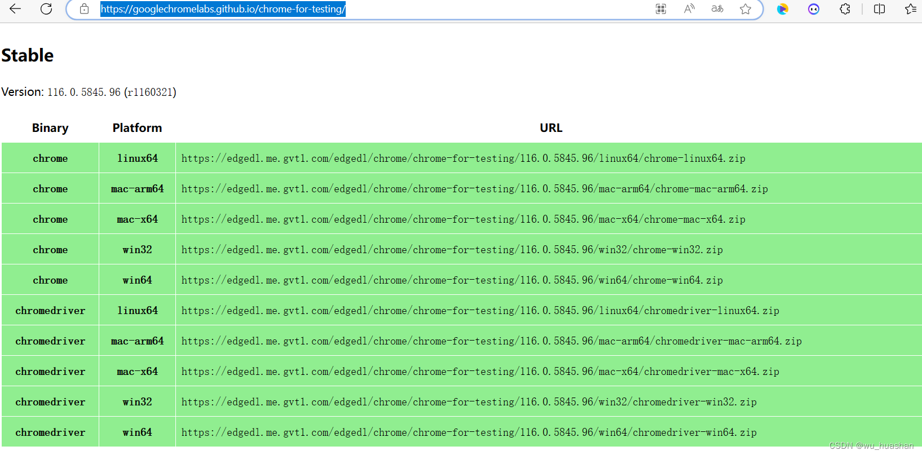Select the chrome win32 download URL
922x455 pixels.
(452, 250)
